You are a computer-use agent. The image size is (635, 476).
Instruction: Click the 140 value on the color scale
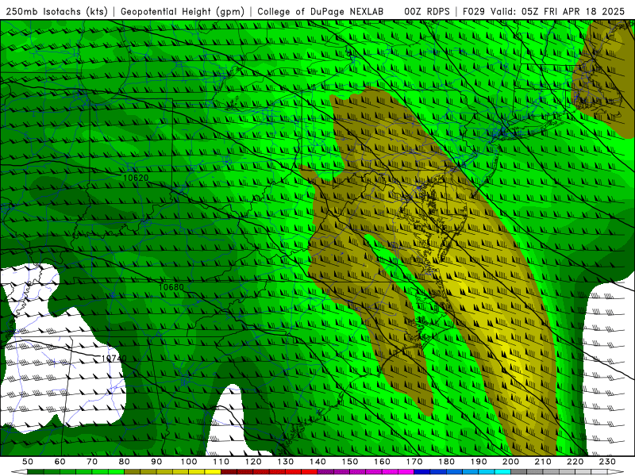(x=317, y=462)
